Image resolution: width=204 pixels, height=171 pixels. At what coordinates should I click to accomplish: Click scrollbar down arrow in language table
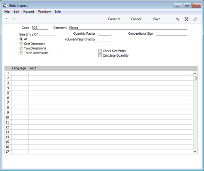click(195, 152)
